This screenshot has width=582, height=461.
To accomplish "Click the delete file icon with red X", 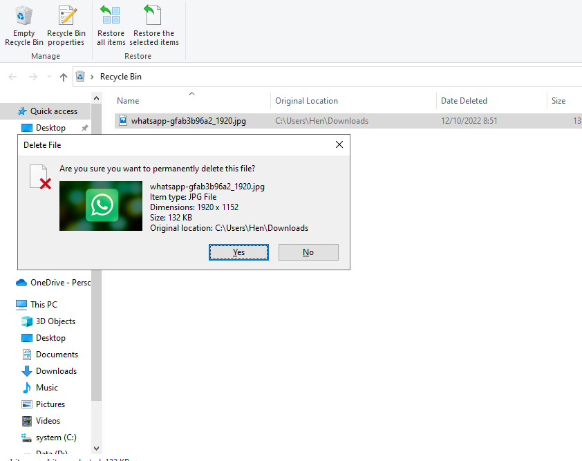I will pyautogui.click(x=41, y=177).
